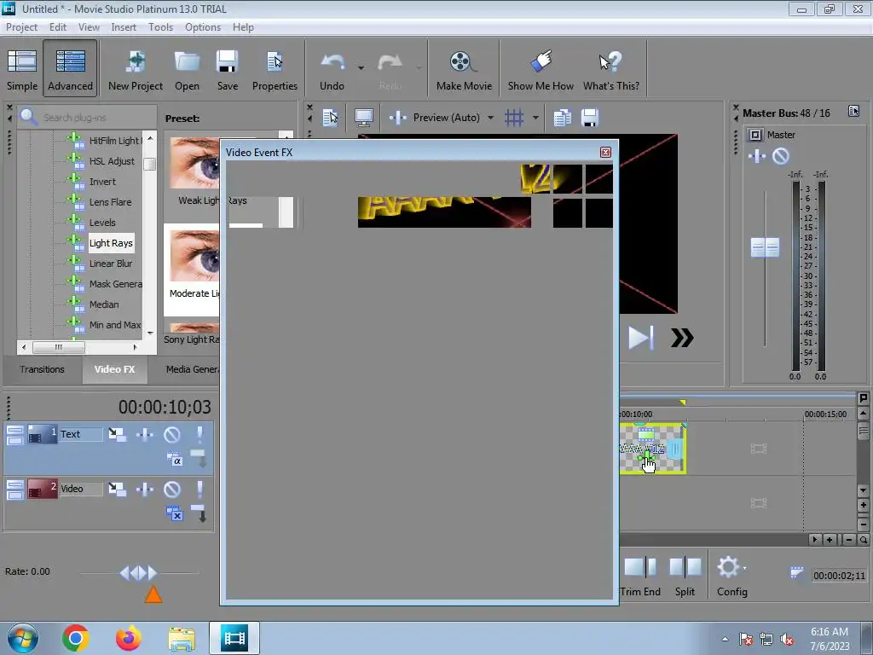The height and width of the screenshot is (655, 873).
Task: Copy preview snapshot to clipboard
Action: coord(563,118)
